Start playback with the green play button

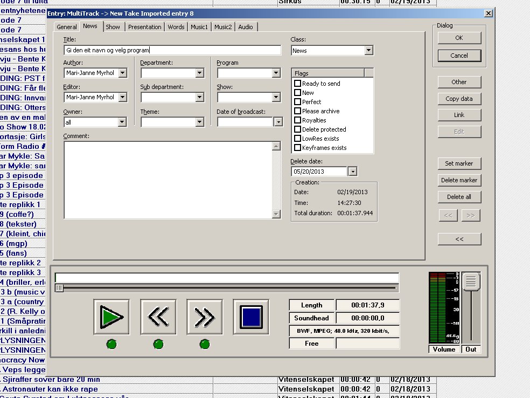(x=111, y=317)
